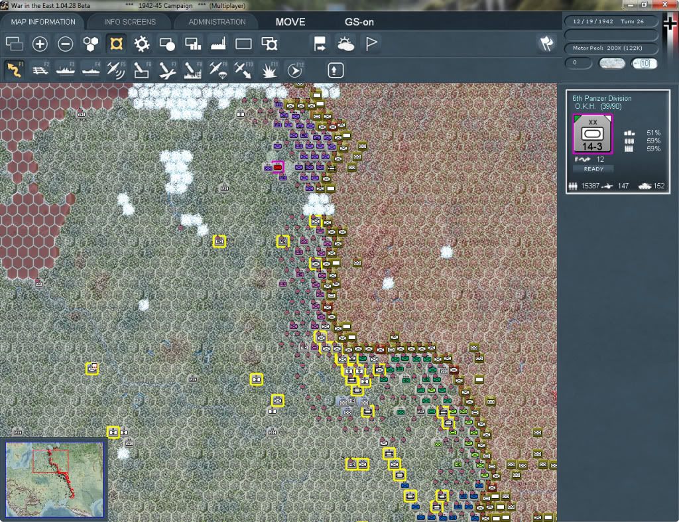
Task: Select air recon mode (F5) icon
Action: [116, 70]
